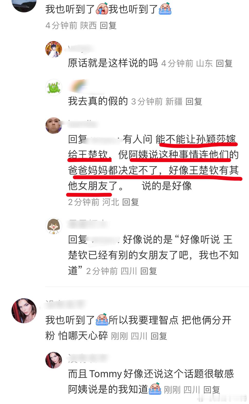Reply to the comment 怕哪天心碎

[x=159, y=336]
